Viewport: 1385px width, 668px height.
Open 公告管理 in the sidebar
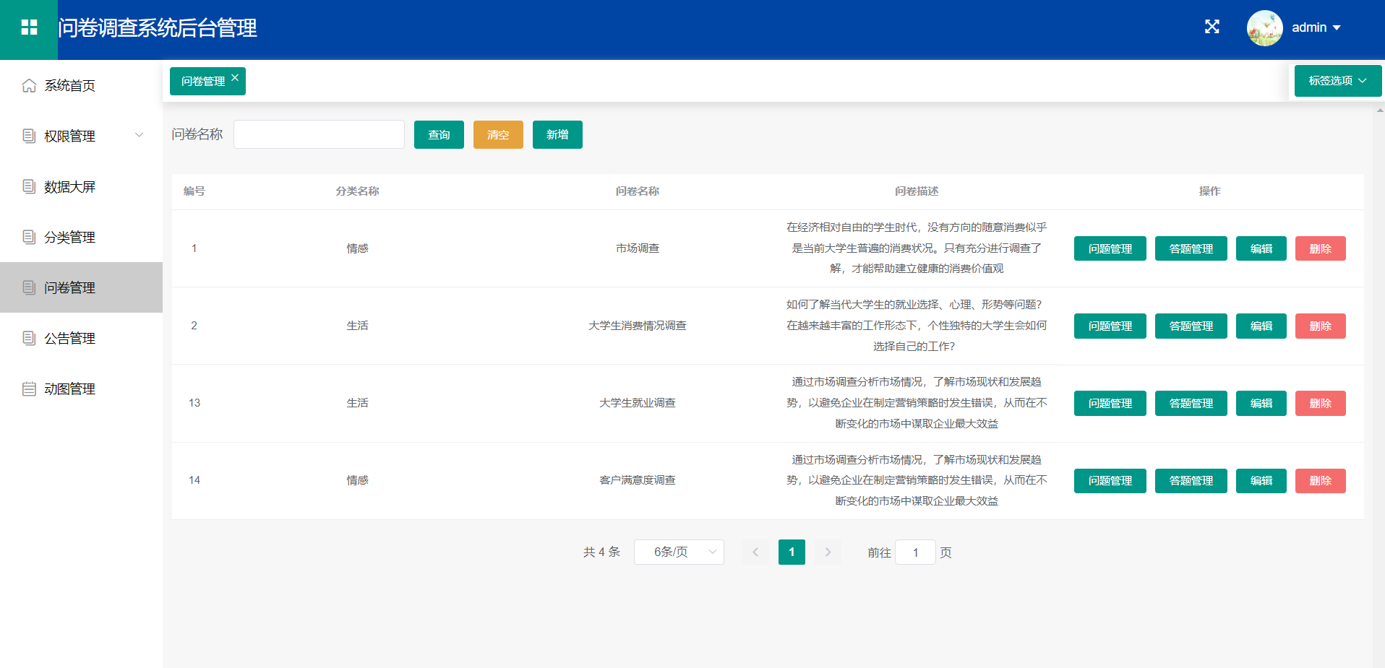pos(81,338)
